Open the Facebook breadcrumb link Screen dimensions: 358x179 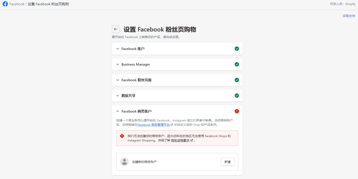click(x=17, y=4)
